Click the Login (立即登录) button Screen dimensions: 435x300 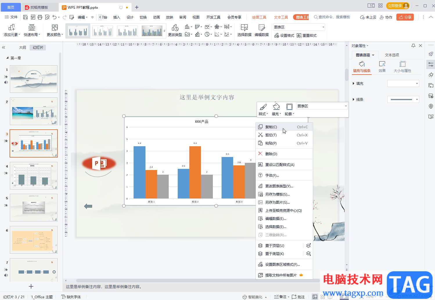pyautogui.click(x=398, y=6)
